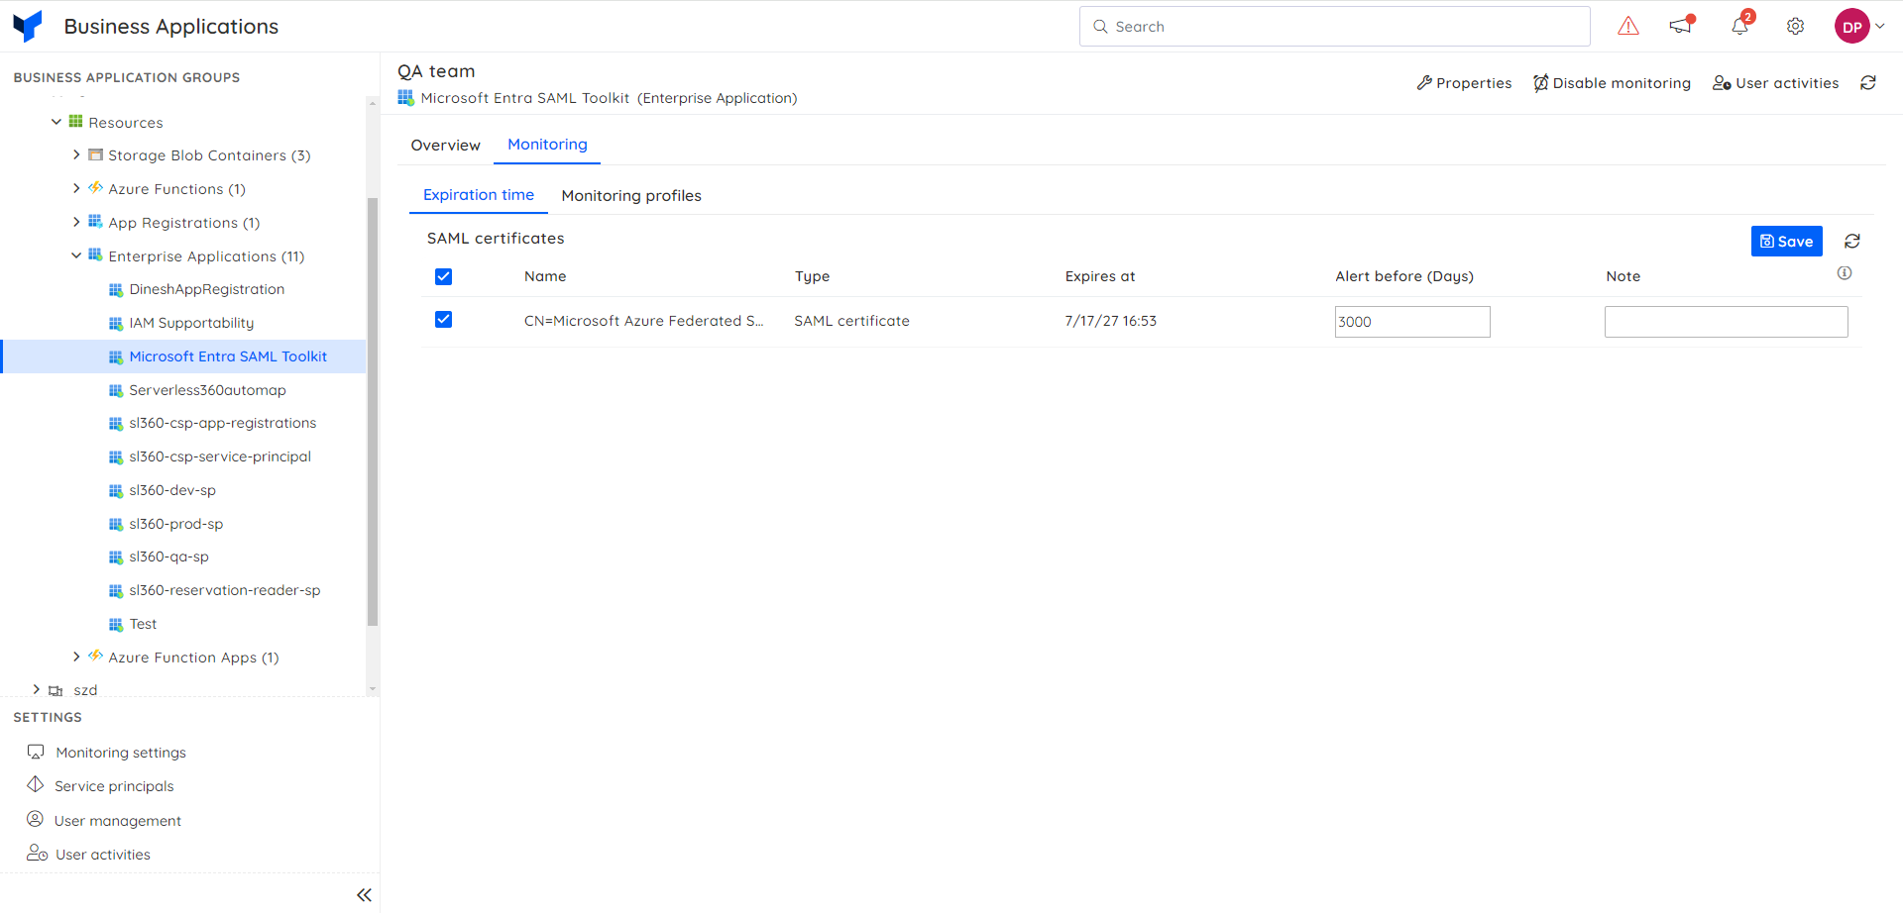Collapse the sidebar with double-chevron icon

point(364,895)
